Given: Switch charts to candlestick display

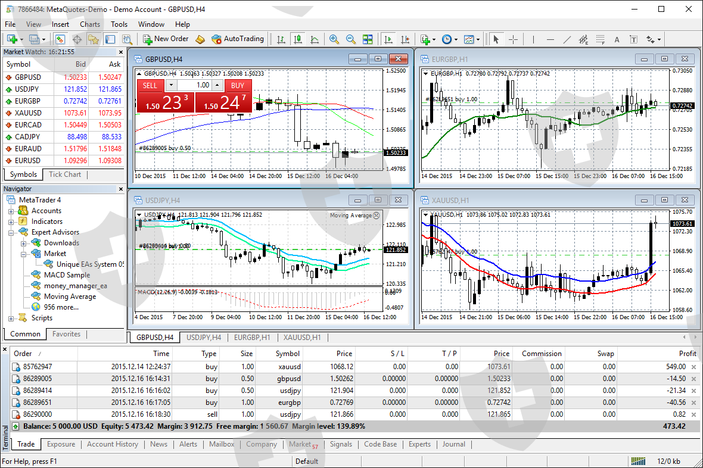Looking at the screenshot, I should [x=297, y=39].
